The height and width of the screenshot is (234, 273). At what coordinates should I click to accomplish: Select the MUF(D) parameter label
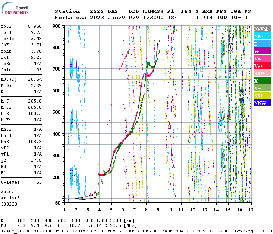click(x=8, y=79)
